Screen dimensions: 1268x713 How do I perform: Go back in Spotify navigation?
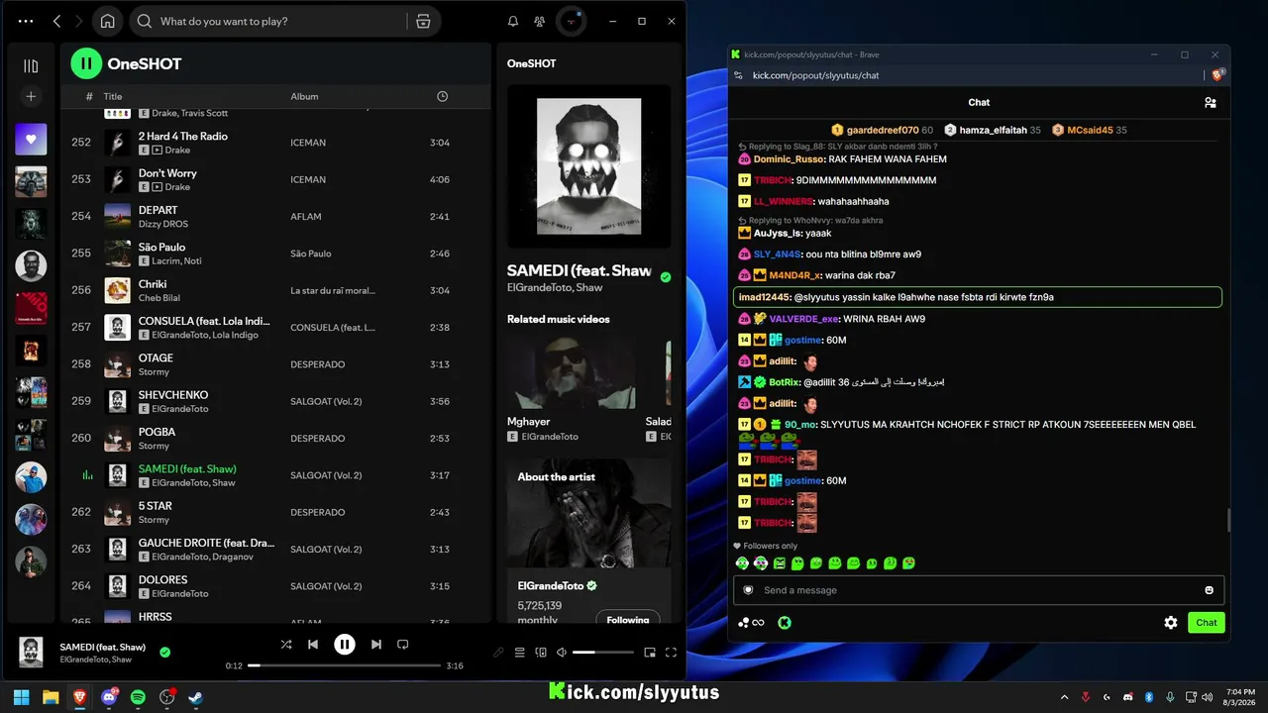(56, 21)
